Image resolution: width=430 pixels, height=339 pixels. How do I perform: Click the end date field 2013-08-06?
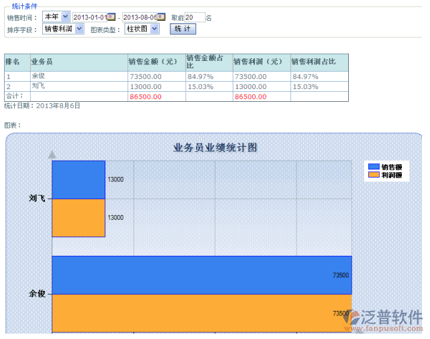(x=139, y=17)
